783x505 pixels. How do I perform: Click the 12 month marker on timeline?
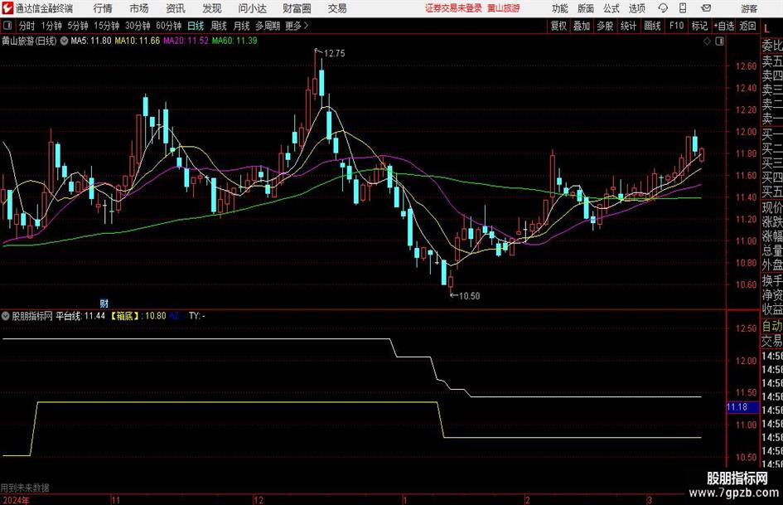coord(259,500)
